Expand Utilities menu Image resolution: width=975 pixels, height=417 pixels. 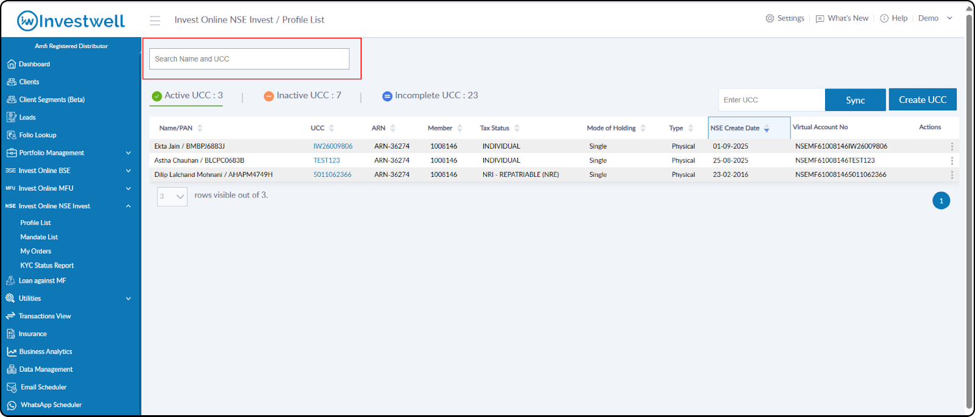point(69,298)
